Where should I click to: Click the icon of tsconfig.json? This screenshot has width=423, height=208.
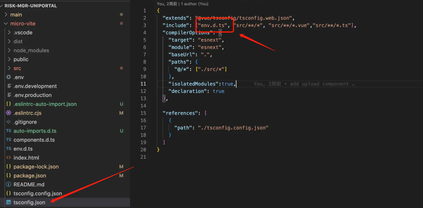click(x=9, y=202)
